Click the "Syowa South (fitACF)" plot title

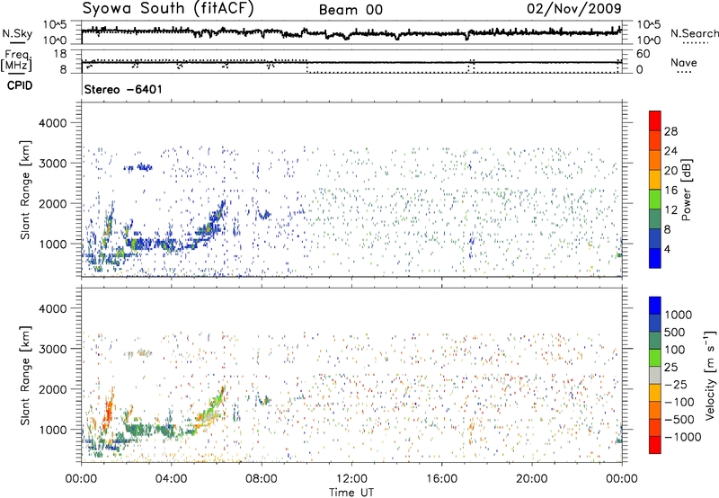coord(168,8)
